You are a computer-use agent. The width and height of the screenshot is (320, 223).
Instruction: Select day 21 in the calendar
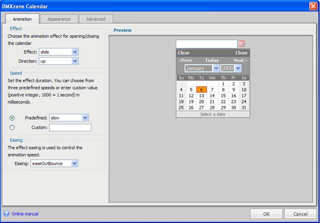click(x=212, y=101)
